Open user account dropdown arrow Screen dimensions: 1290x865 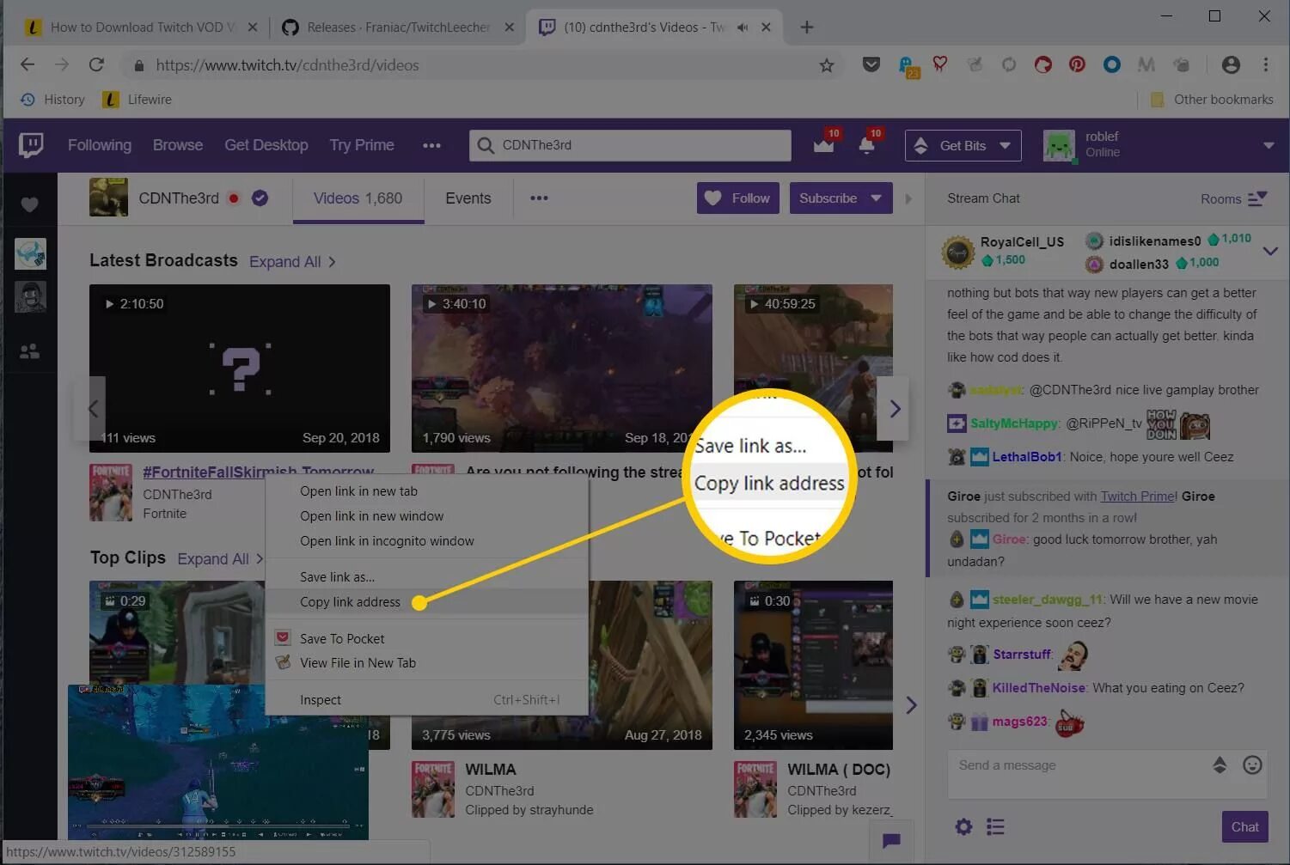[x=1269, y=145]
